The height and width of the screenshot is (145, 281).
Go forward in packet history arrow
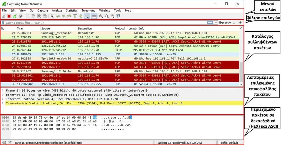63,16
